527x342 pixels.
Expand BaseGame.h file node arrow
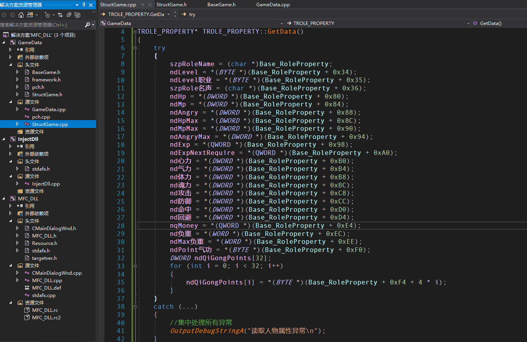pyautogui.click(x=18, y=72)
